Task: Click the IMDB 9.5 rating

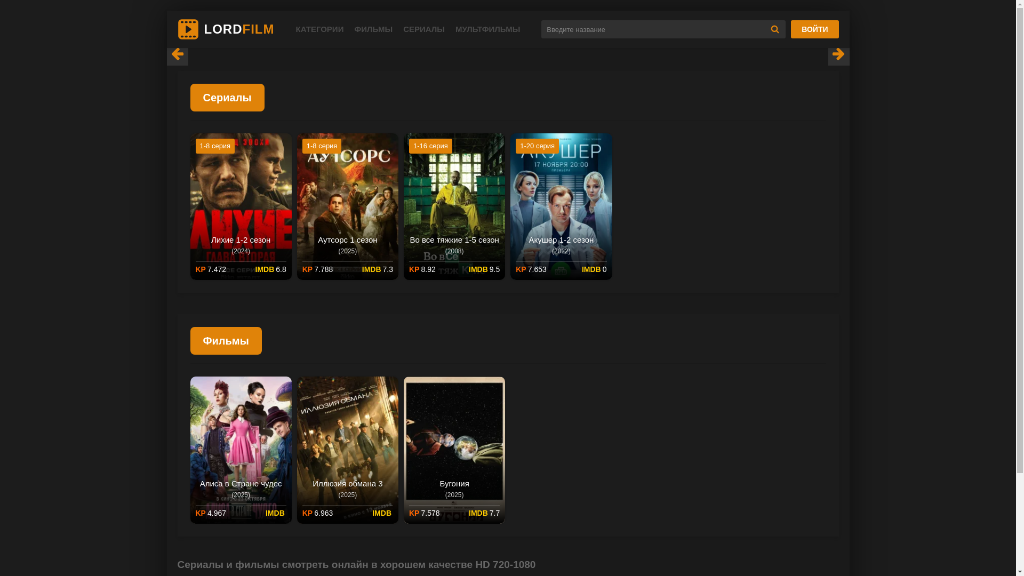Action: click(484, 269)
